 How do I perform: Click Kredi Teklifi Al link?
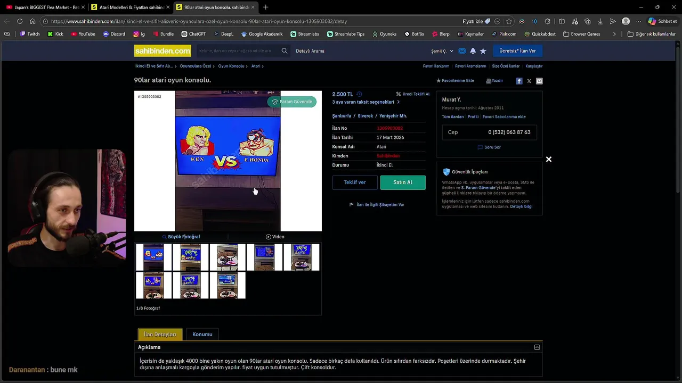[x=412, y=94]
